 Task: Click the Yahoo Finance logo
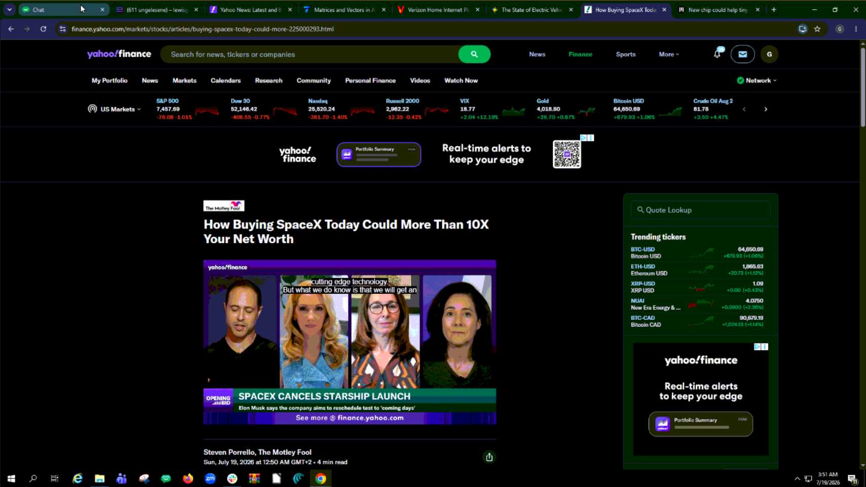(119, 54)
